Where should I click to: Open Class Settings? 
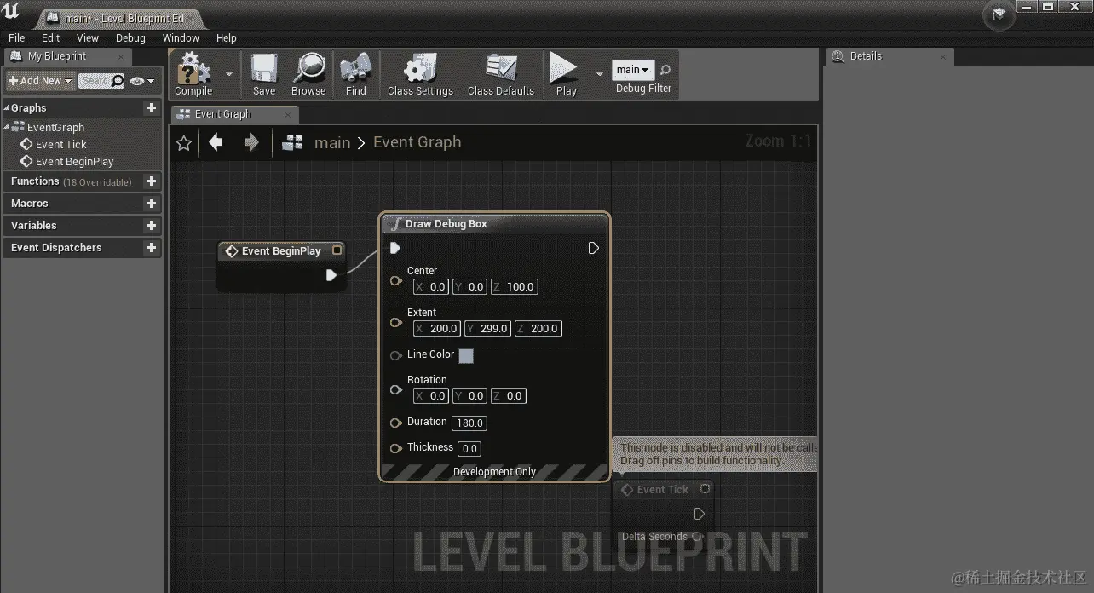click(x=420, y=74)
